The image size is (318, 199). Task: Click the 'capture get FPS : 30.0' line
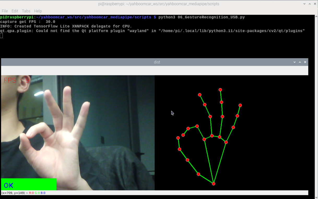pyautogui.click(x=28, y=22)
